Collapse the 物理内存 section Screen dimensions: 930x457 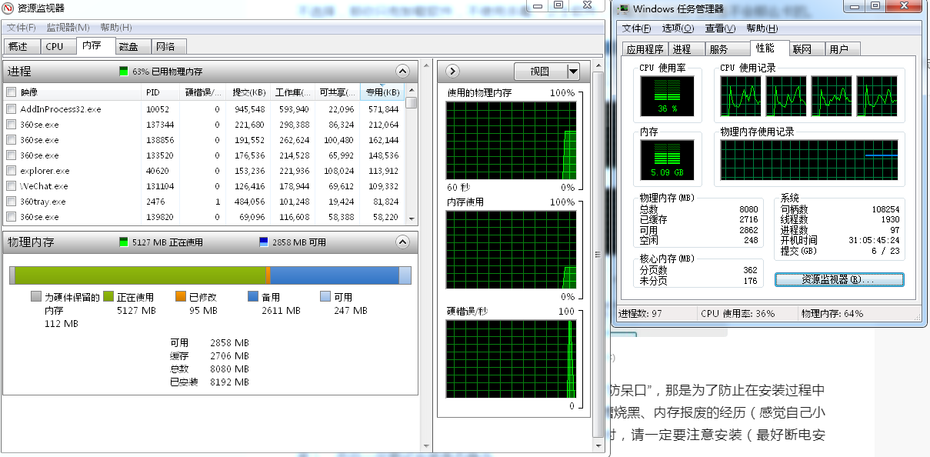403,242
